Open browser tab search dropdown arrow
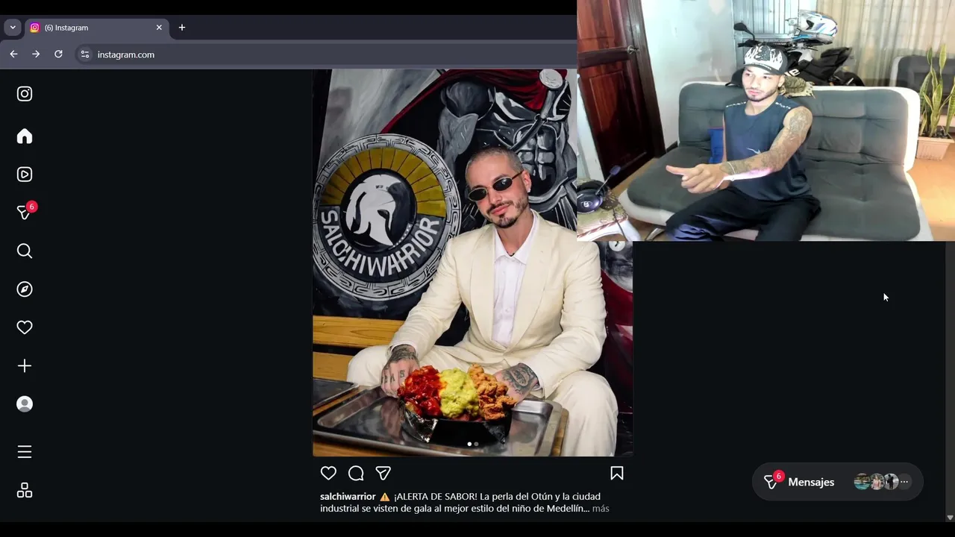 click(13, 28)
